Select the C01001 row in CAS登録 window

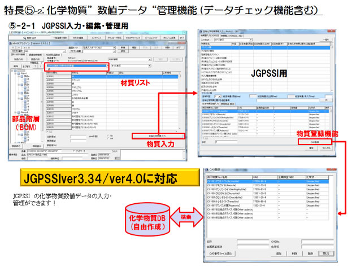click(268, 181)
